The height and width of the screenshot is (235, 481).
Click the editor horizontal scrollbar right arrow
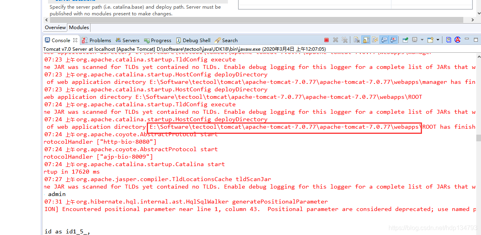point(472,20)
